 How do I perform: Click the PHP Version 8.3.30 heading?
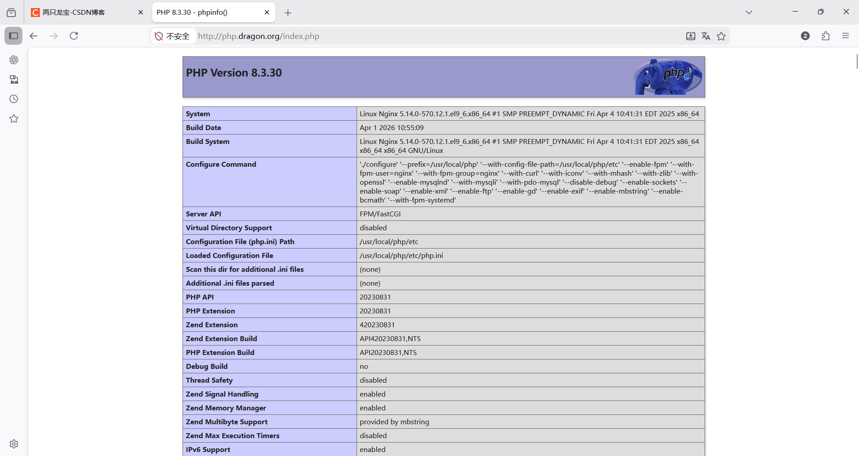pyautogui.click(x=234, y=73)
